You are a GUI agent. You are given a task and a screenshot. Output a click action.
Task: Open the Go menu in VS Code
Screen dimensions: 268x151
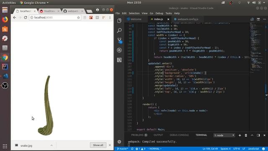click(152, 13)
